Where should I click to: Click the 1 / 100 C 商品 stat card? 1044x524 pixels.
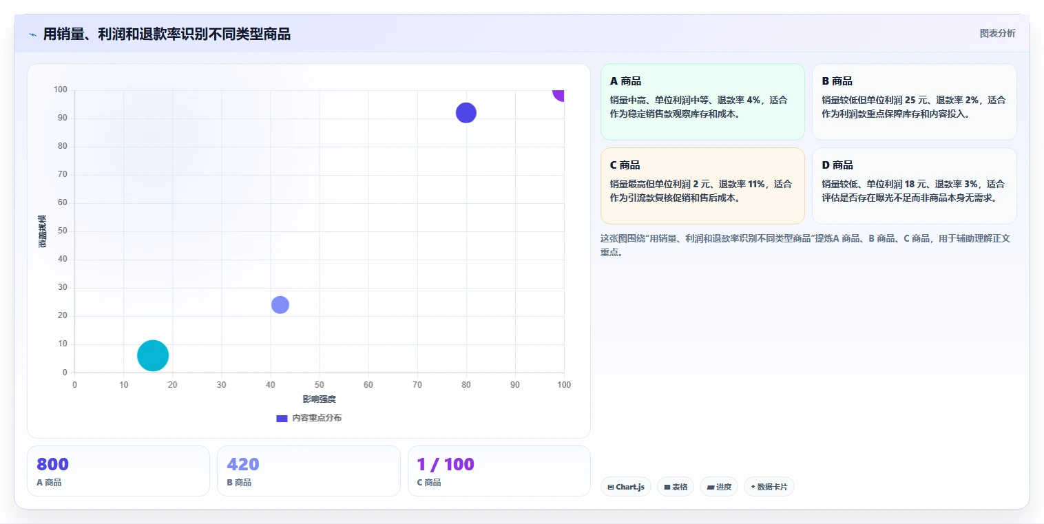(x=499, y=471)
